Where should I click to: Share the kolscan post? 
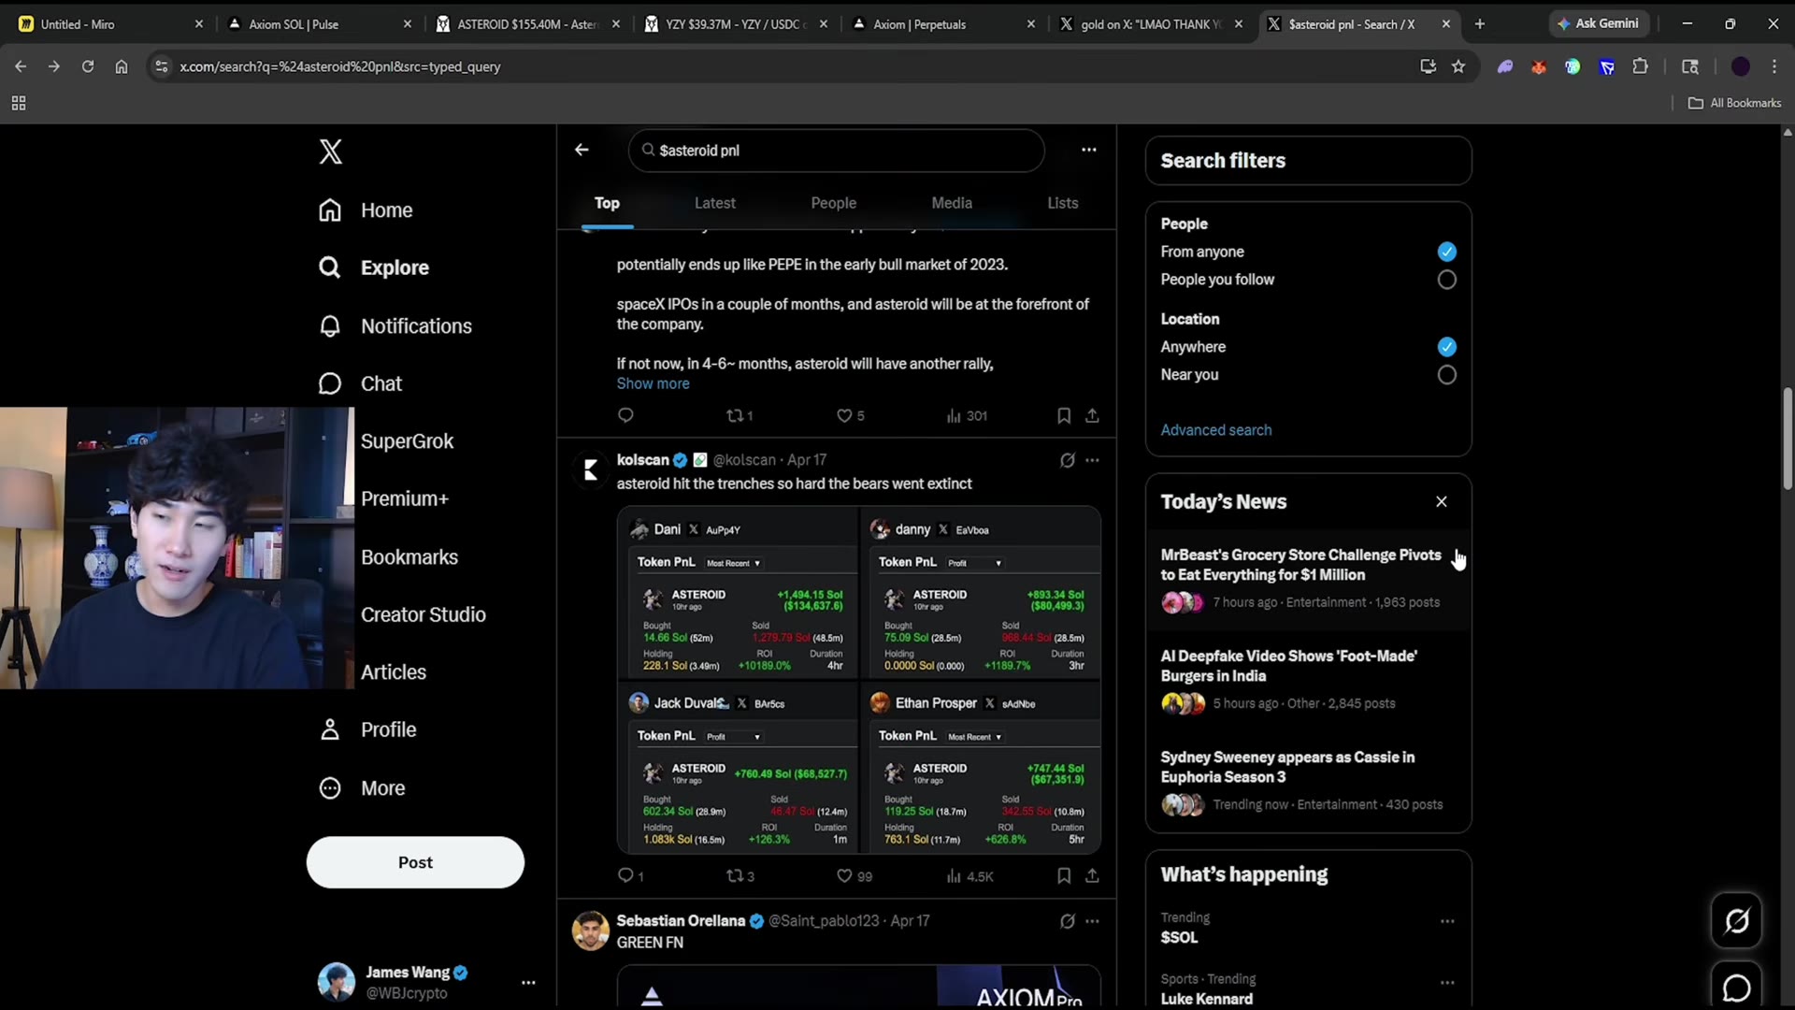coord(1092,876)
